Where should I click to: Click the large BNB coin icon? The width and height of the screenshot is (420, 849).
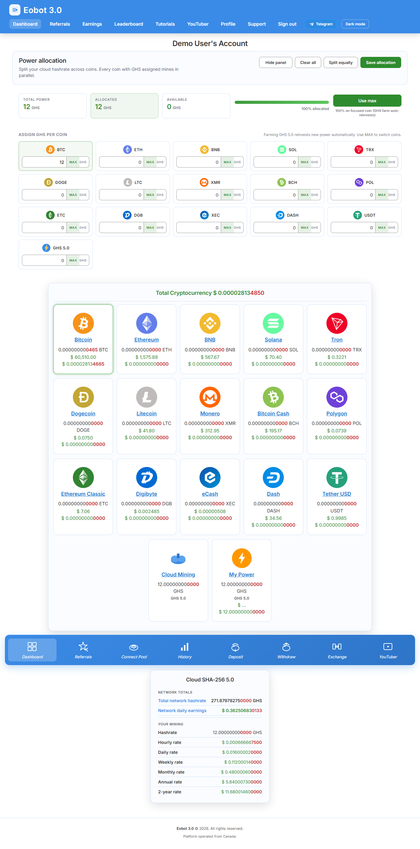(210, 323)
